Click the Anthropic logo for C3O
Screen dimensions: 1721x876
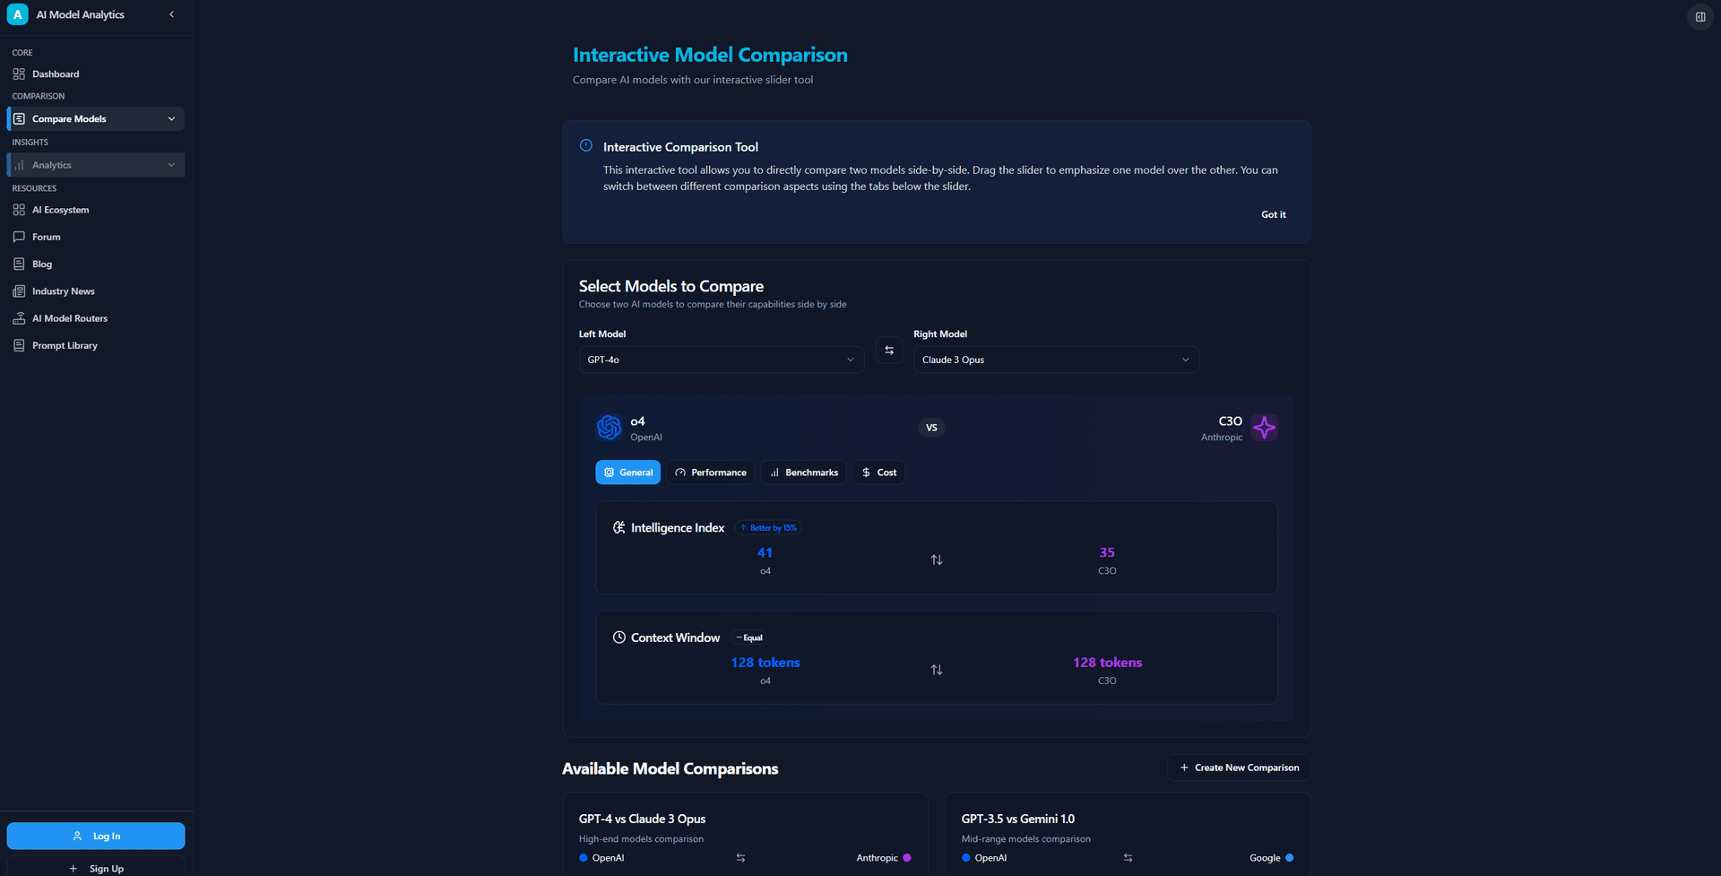[1264, 428]
